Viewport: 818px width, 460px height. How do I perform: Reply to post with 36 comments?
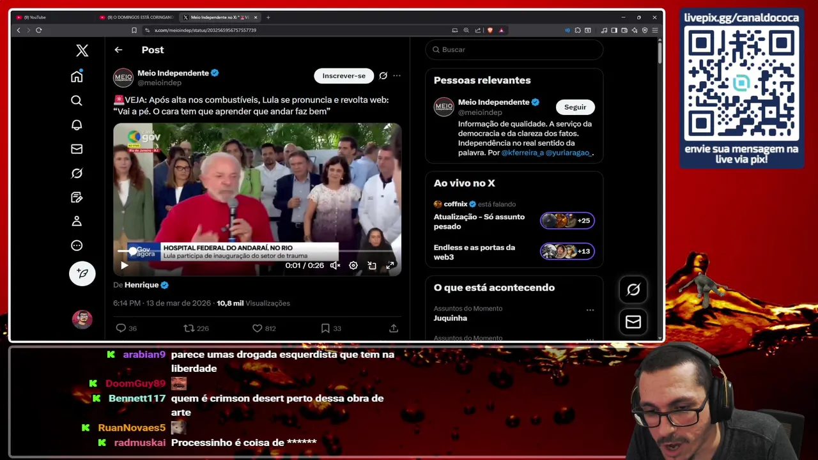126,328
